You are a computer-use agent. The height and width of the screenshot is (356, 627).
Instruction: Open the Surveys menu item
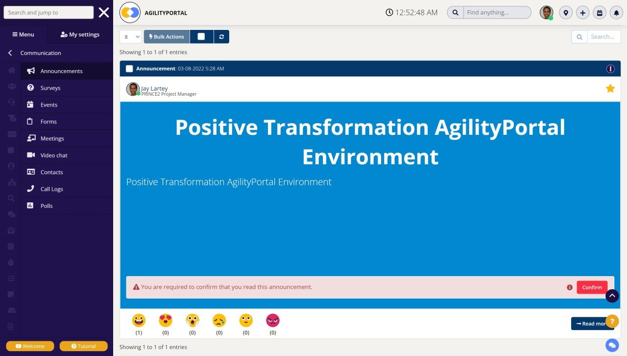pyautogui.click(x=30, y=87)
